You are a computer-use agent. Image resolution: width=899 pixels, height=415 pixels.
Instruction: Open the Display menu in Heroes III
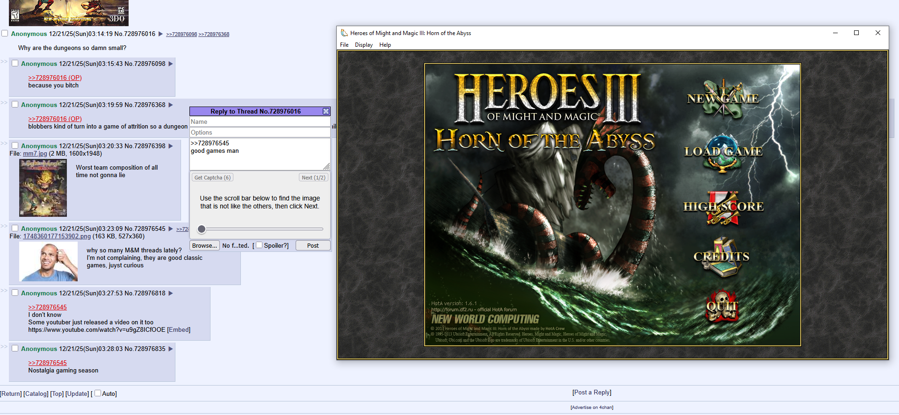coord(364,45)
